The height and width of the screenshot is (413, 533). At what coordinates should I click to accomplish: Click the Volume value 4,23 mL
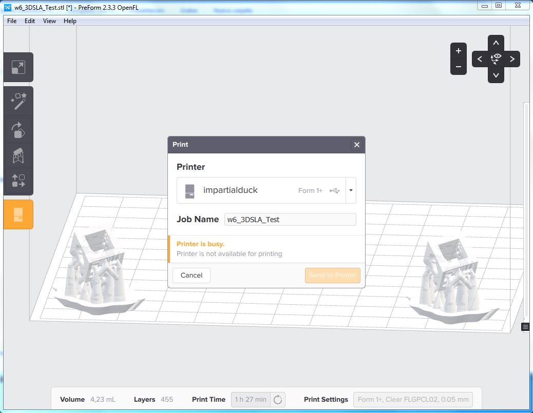[x=103, y=400]
